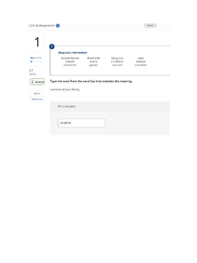
Task: Click the word 'event' in the word box
Action: tap(93, 62)
